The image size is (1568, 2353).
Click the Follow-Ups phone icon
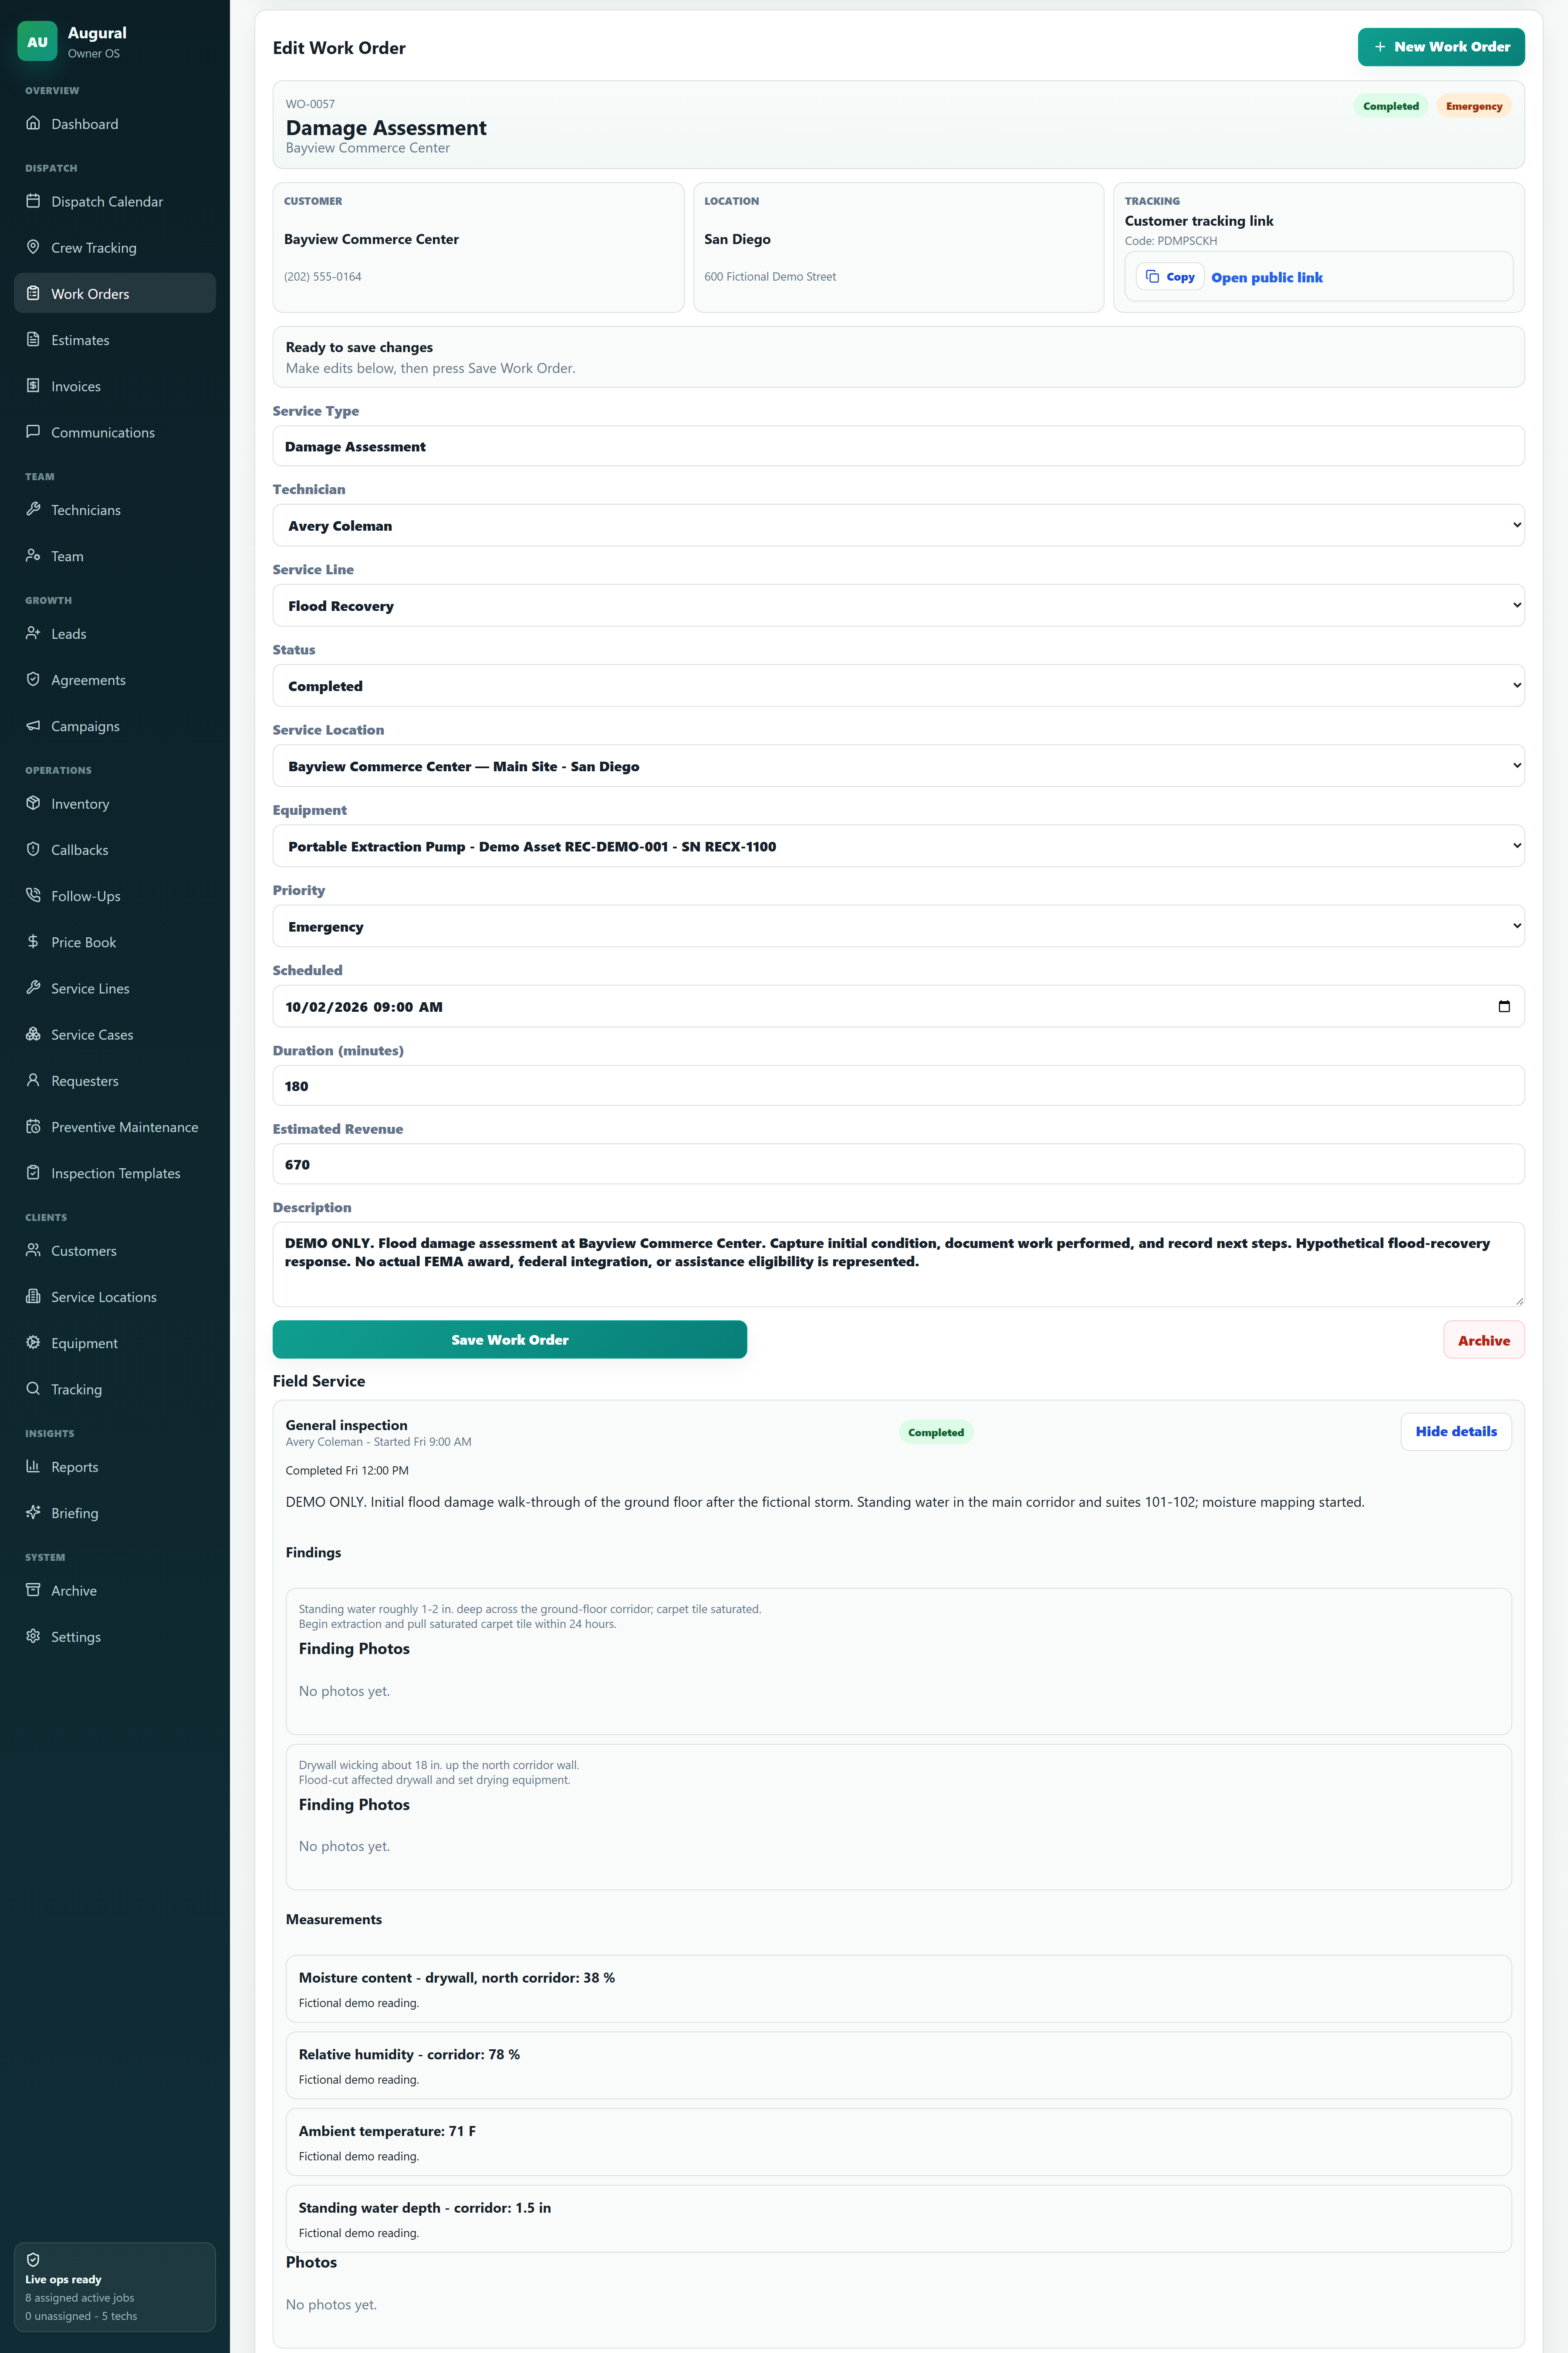coord(33,895)
